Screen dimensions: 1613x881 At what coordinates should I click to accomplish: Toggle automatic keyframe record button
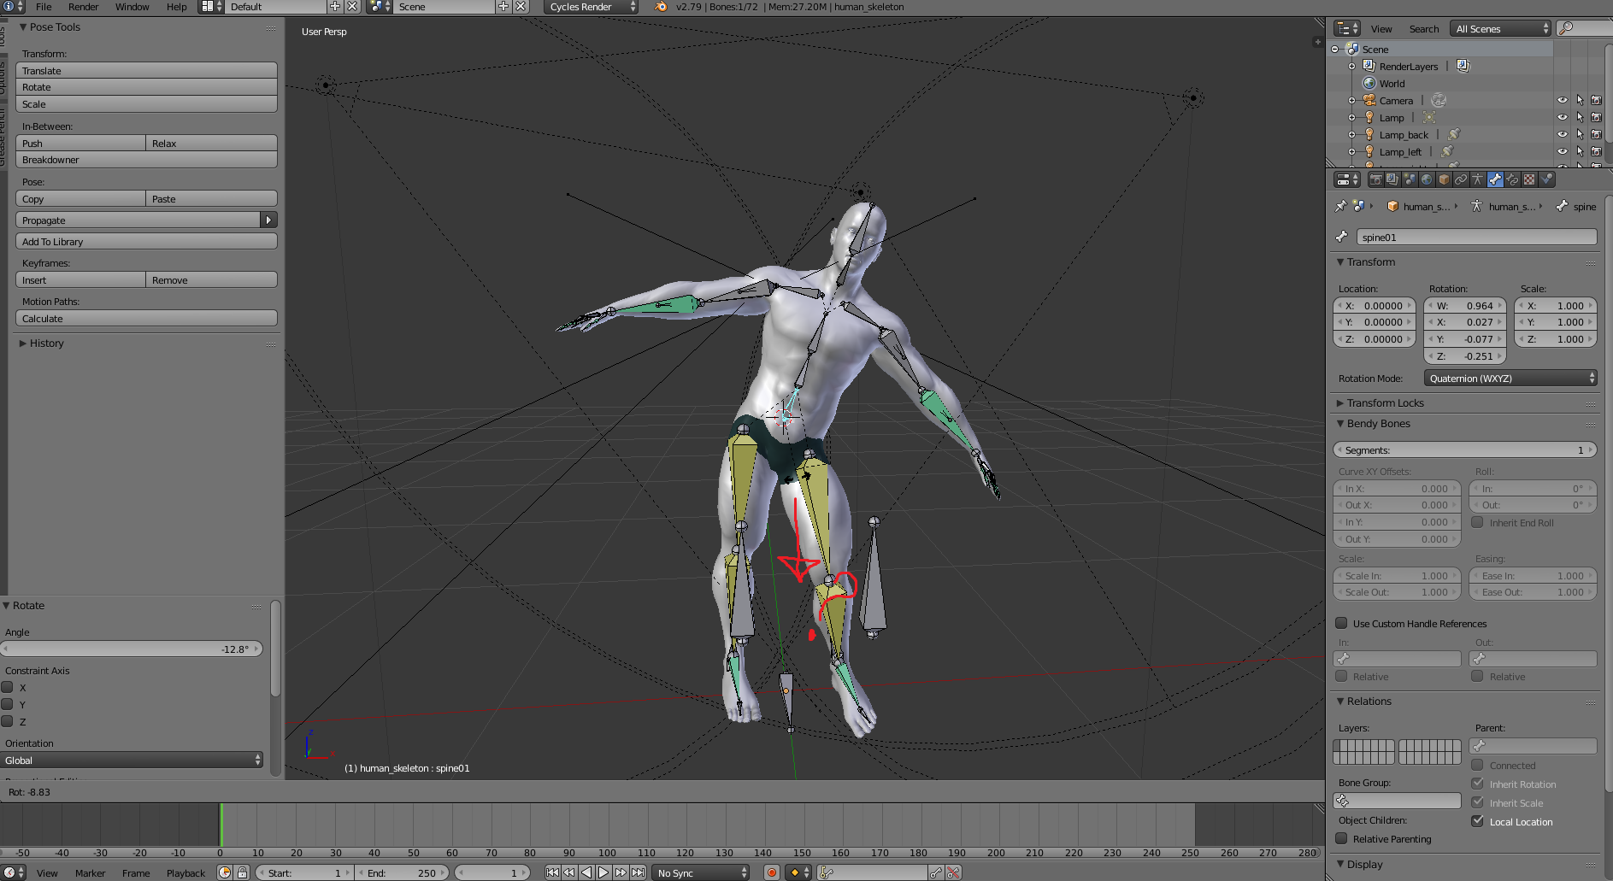pyautogui.click(x=772, y=872)
